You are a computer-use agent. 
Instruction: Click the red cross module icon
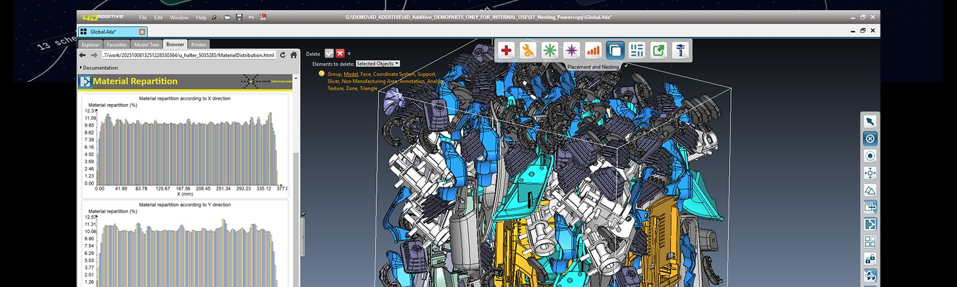click(506, 51)
